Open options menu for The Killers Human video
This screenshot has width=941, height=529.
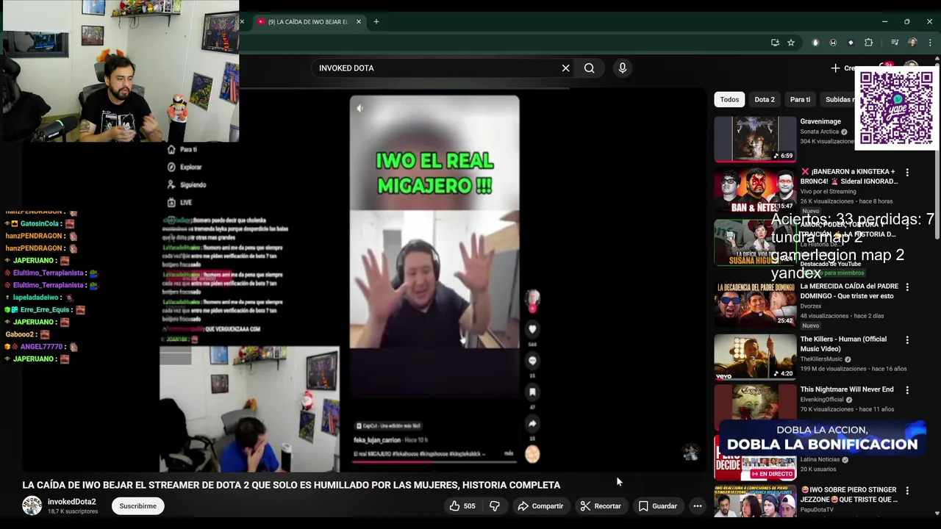click(x=907, y=339)
